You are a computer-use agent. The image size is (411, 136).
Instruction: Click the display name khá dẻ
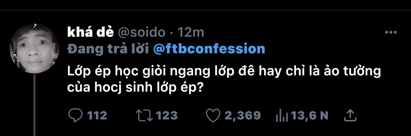[91, 32]
